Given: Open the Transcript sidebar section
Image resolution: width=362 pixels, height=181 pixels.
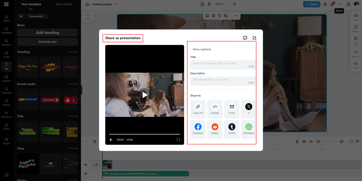Looking at the screenshot, I should [x=6, y=91].
